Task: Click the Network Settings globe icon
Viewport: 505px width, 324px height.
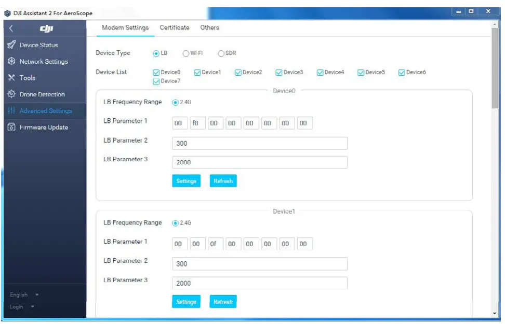Action: click(11, 61)
